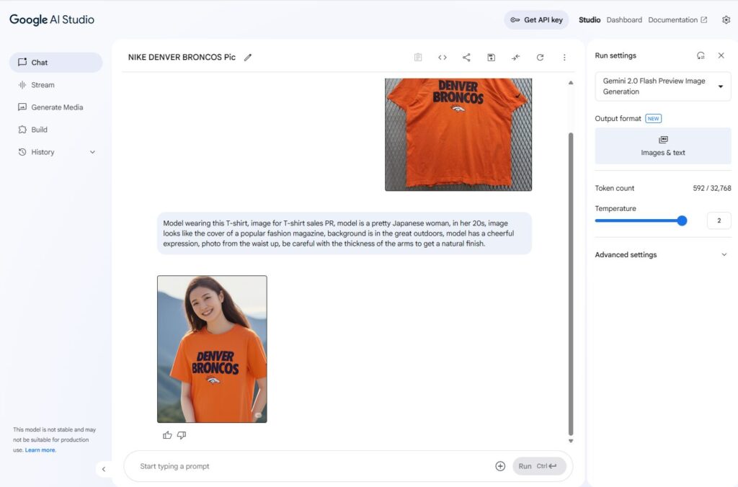Open the Get code icon

tap(443, 58)
